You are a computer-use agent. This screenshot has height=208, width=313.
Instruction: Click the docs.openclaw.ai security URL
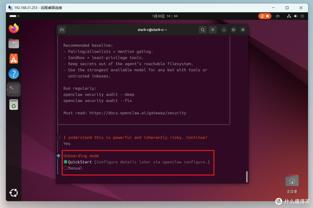138,113
